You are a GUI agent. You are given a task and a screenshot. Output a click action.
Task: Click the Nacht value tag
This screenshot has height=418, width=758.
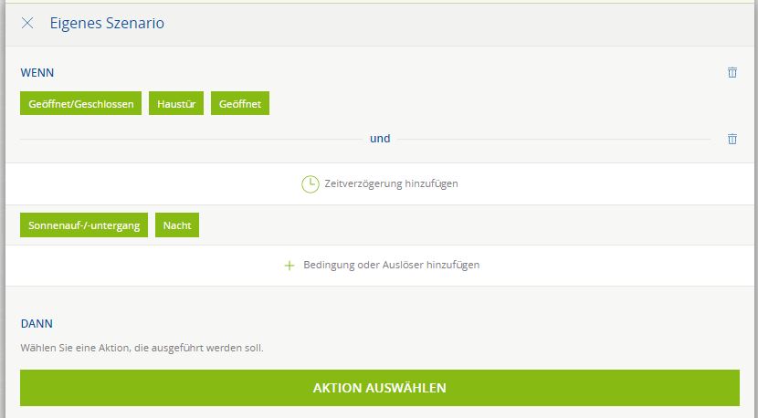click(x=177, y=225)
